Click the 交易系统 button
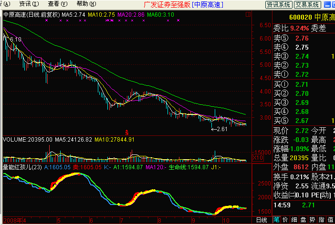 (307, 4)
